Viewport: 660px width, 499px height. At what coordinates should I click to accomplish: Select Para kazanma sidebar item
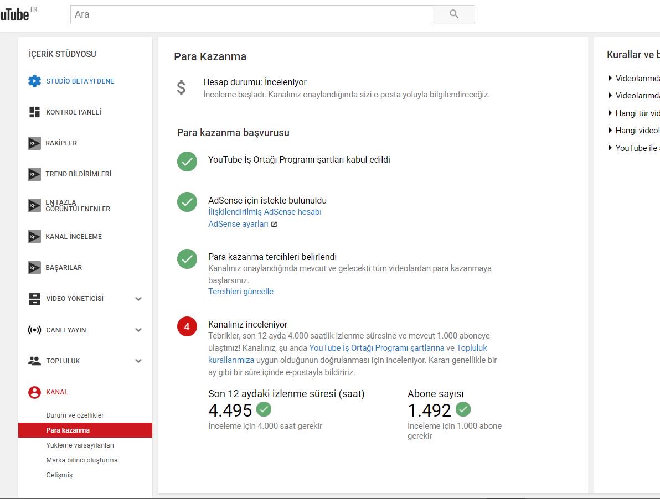85,430
